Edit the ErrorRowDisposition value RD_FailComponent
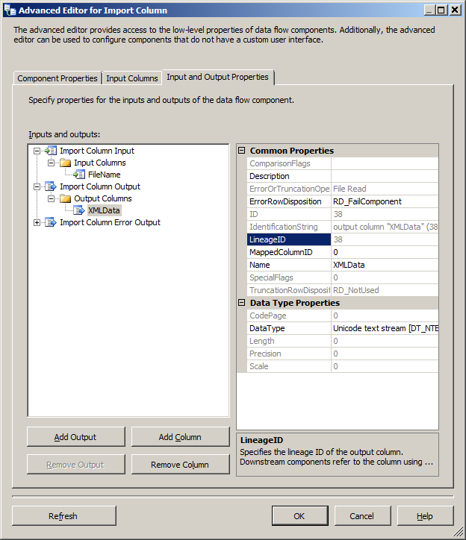Viewport: 466px width, 540px height. click(x=385, y=202)
